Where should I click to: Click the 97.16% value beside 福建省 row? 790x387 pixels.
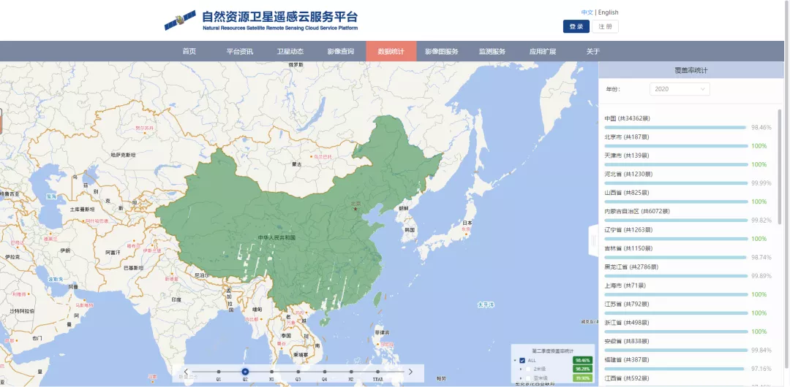tap(761, 368)
